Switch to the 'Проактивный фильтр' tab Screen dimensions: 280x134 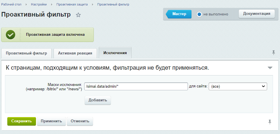point(26,53)
